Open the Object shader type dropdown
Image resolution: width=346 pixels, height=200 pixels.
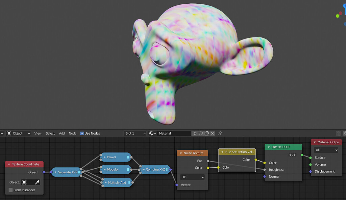[18, 133]
